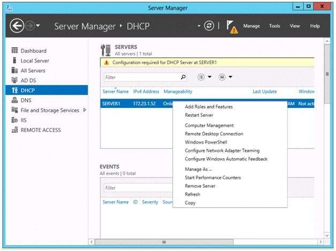Choose Add Roles and Features
The width and height of the screenshot is (336, 251).
point(209,107)
